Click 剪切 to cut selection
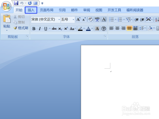The width and height of the screenshot is (159, 119). (19, 17)
